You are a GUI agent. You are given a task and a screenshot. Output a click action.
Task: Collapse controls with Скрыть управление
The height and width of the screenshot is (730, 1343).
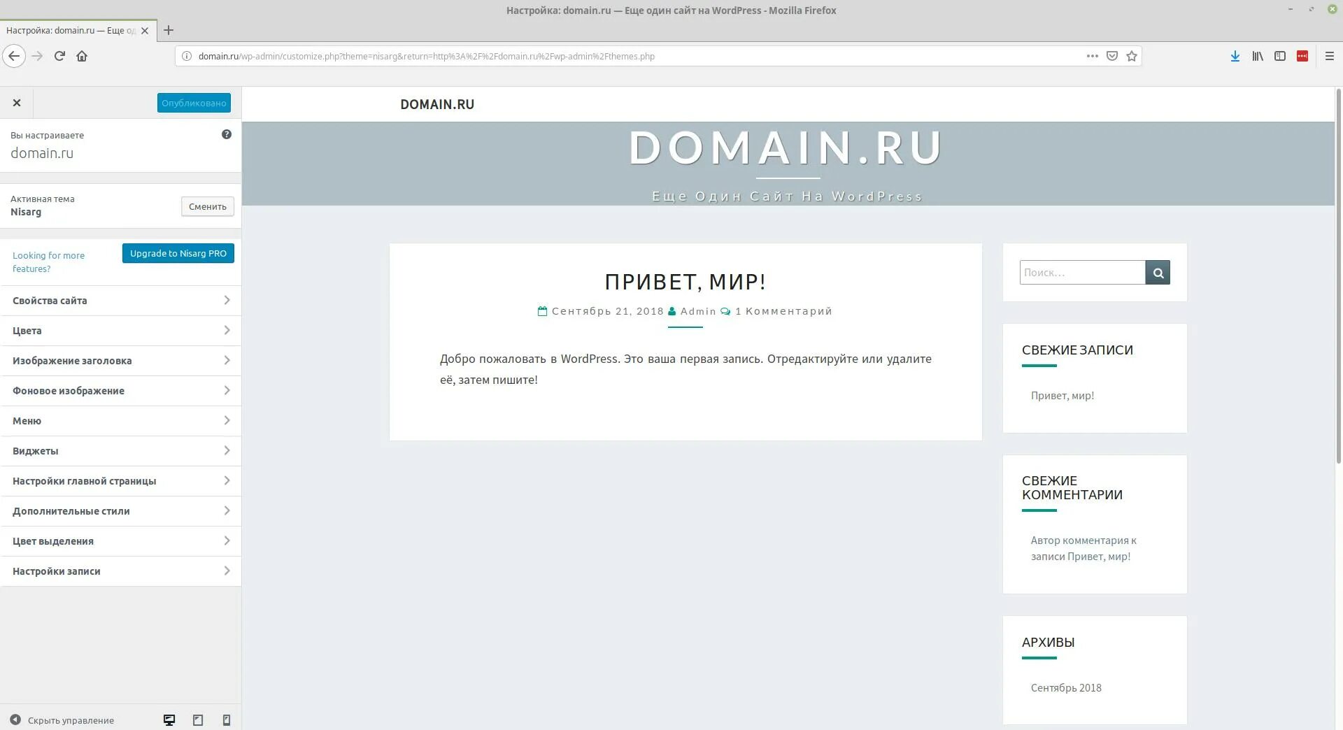(62, 720)
